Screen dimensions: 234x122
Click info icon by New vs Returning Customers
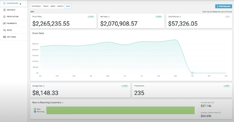pos(62,103)
